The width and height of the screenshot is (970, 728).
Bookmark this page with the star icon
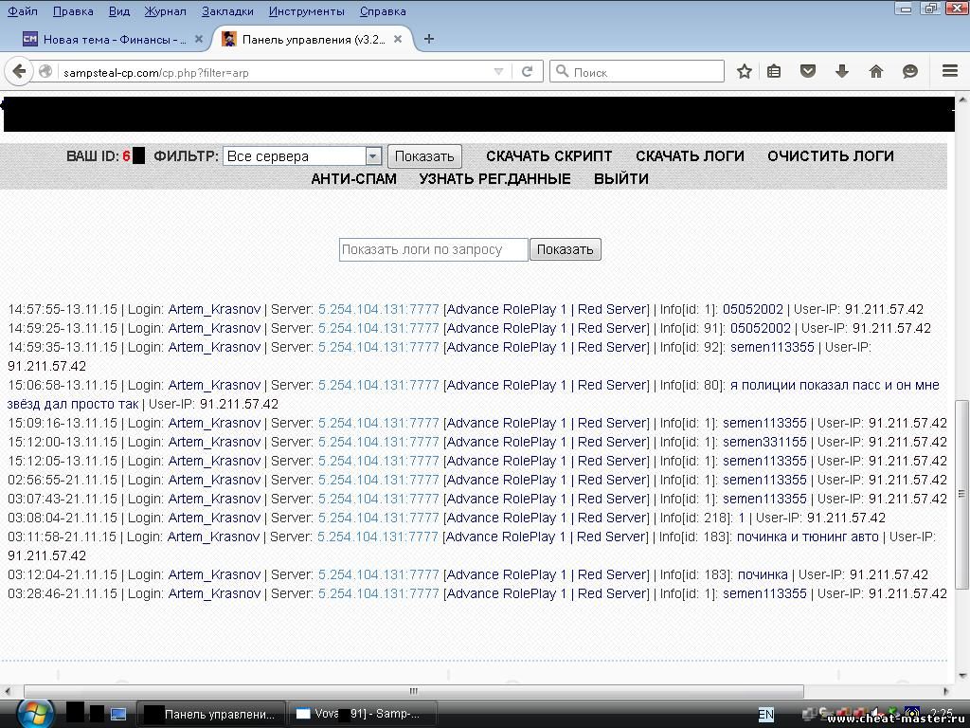[x=745, y=71]
